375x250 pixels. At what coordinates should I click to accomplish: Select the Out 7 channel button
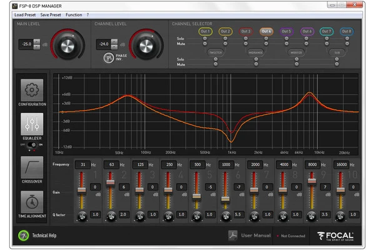point(326,31)
